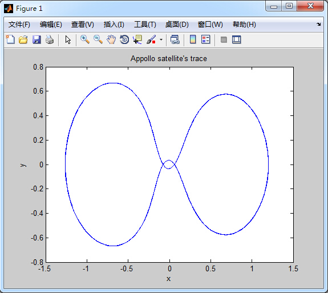Click the Link Plot icon
This screenshot has width=328, height=293.
175,39
